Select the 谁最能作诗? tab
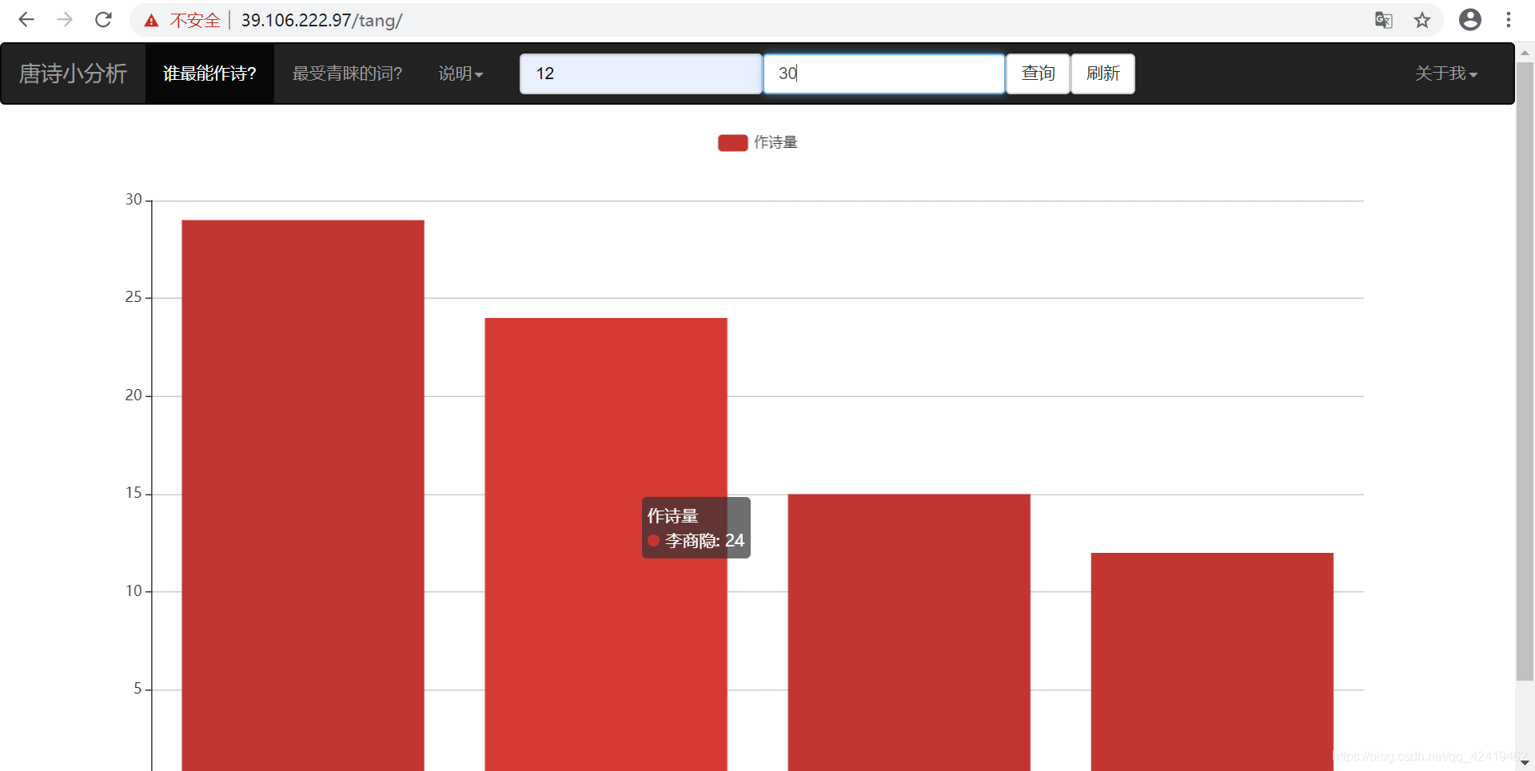 (x=209, y=74)
